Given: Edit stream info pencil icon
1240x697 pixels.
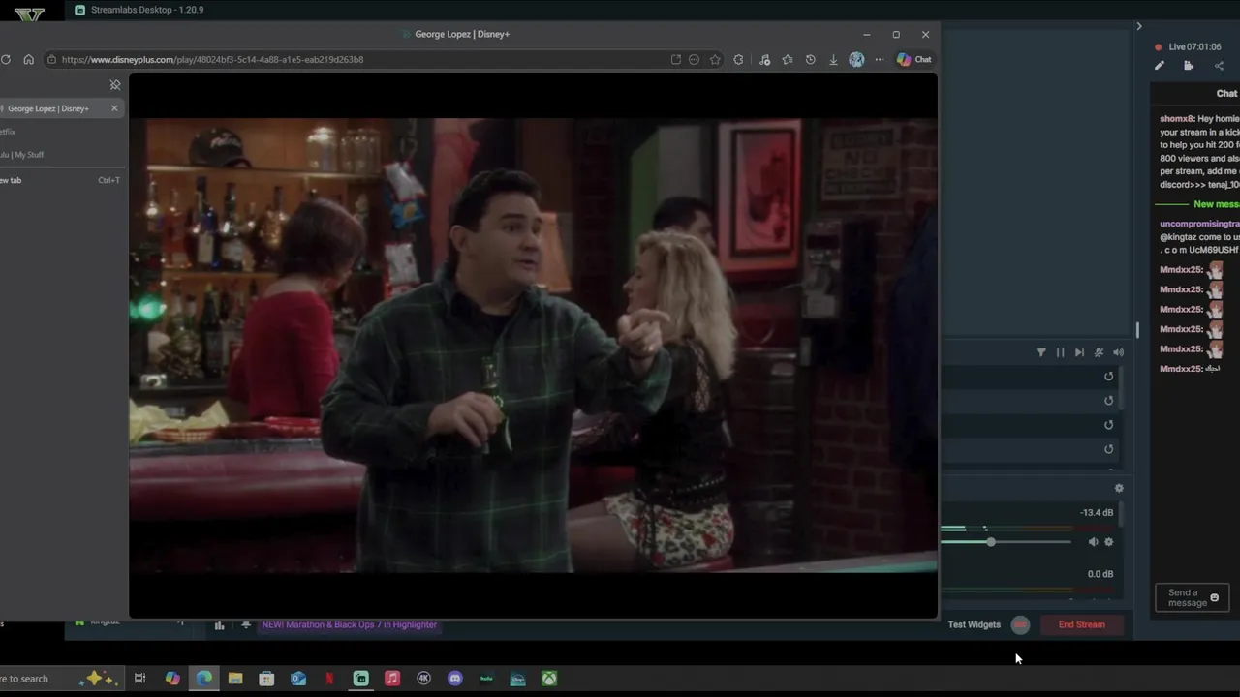Looking at the screenshot, I should pyautogui.click(x=1160, y=66).
